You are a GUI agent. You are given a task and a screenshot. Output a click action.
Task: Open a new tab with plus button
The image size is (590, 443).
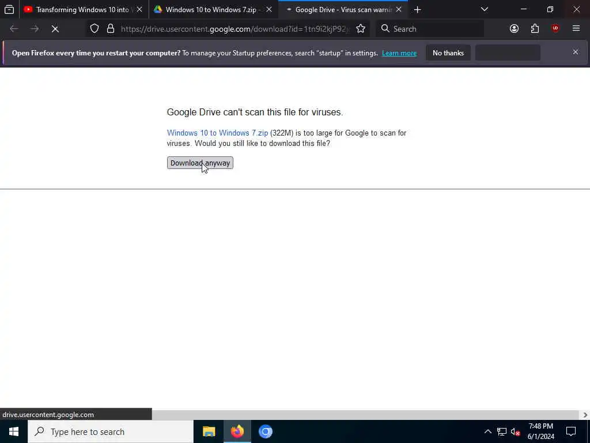[x=417, y=9]
